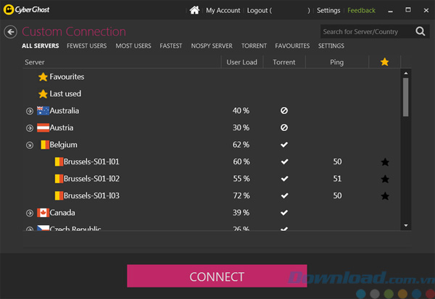Open the FAVOURITES tab

pyautogui.click(x=292, y=46)
